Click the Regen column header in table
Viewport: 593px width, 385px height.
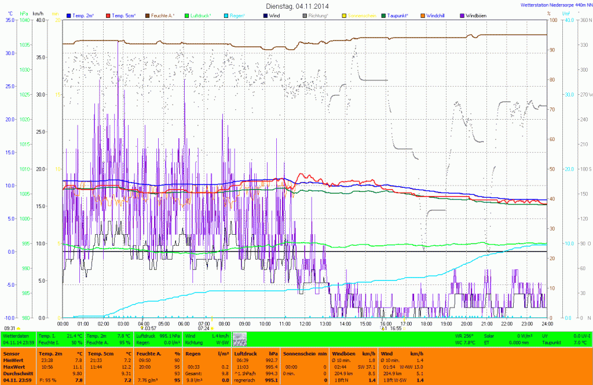[193, 353]
